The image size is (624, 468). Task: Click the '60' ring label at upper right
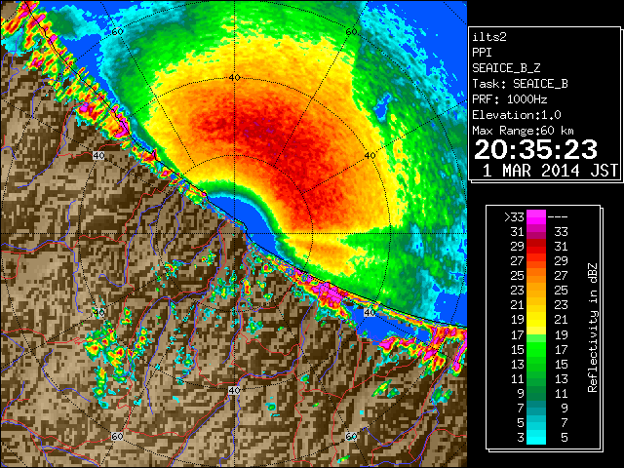click(351, 32)
